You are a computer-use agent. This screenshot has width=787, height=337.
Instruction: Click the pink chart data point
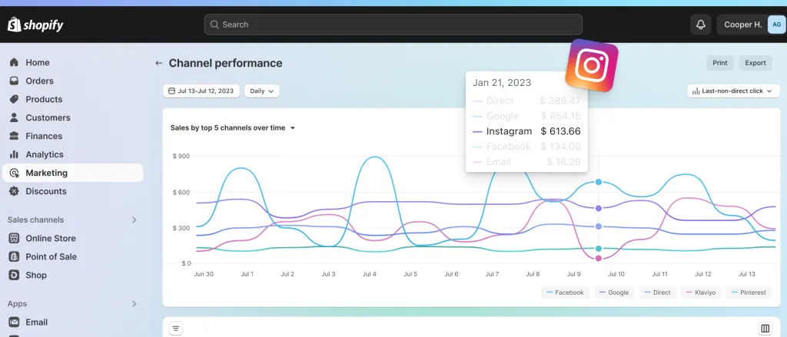coord(598,258)
